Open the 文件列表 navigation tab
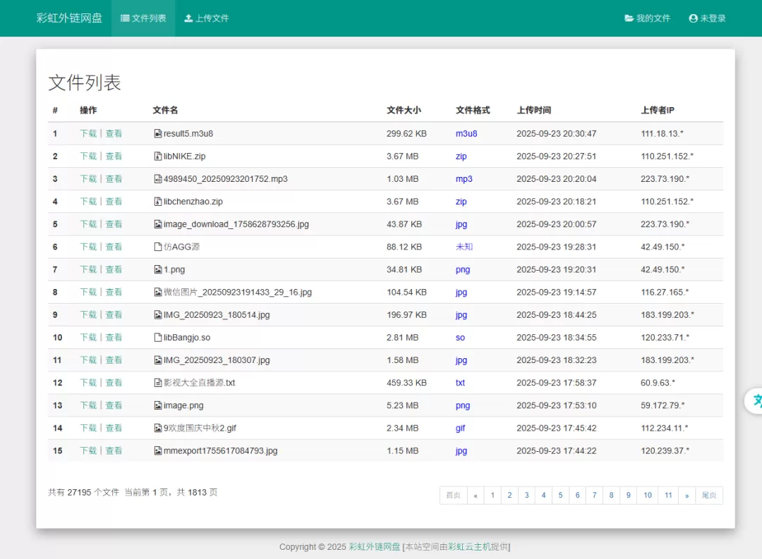This screenshot has height=559, width=762. coord(143,18)
